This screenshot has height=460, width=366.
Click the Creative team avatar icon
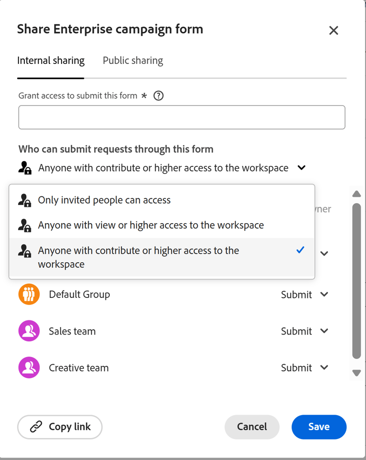tap(29, 368)
